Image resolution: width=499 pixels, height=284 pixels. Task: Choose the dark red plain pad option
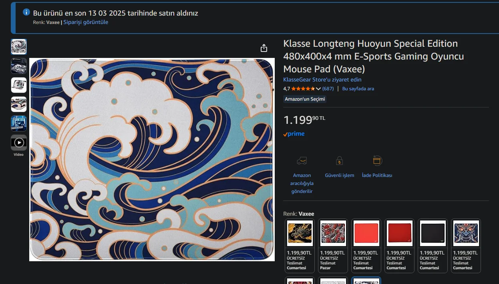coord(399,246)
